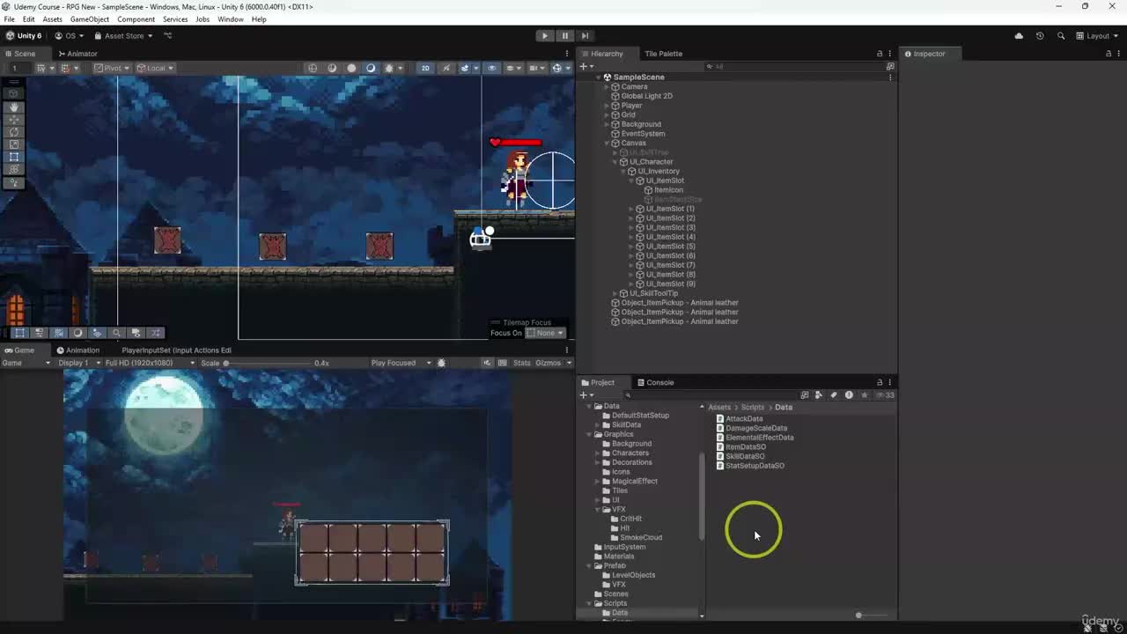Open Full HD (1920x1080) resolution dropdown
The height and width of the screenshot is (634, 1127).
tap(150, 363)
